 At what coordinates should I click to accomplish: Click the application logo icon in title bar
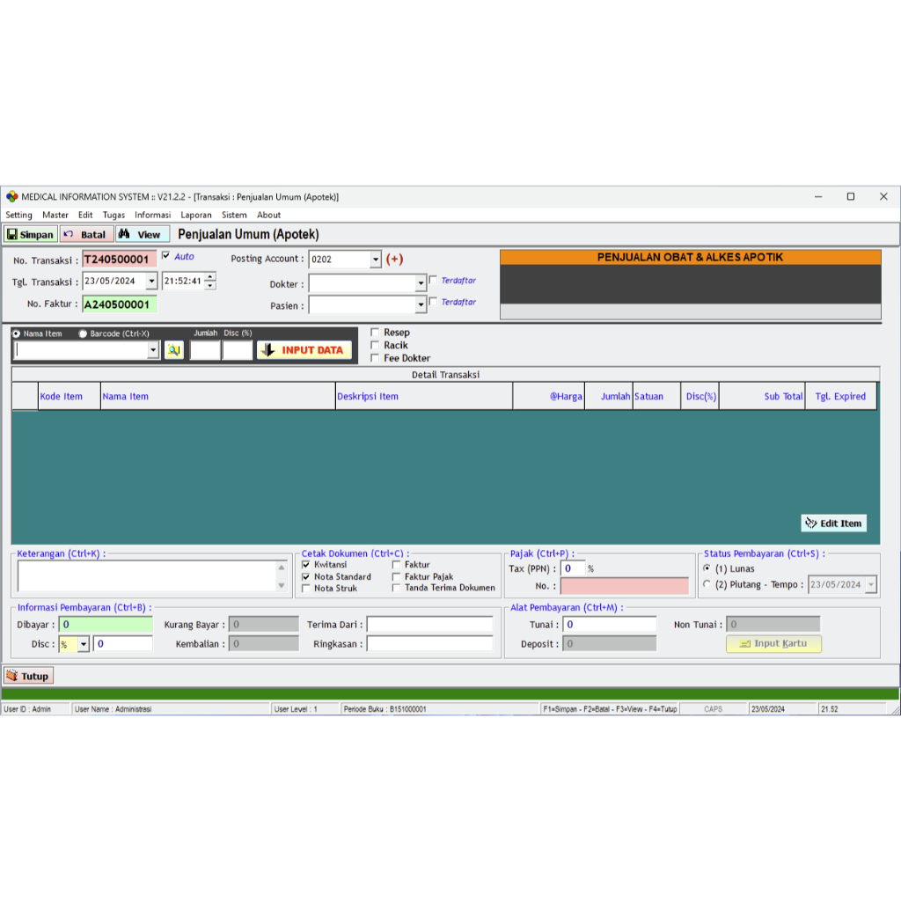pyautogui.click(x=12, y=197)
